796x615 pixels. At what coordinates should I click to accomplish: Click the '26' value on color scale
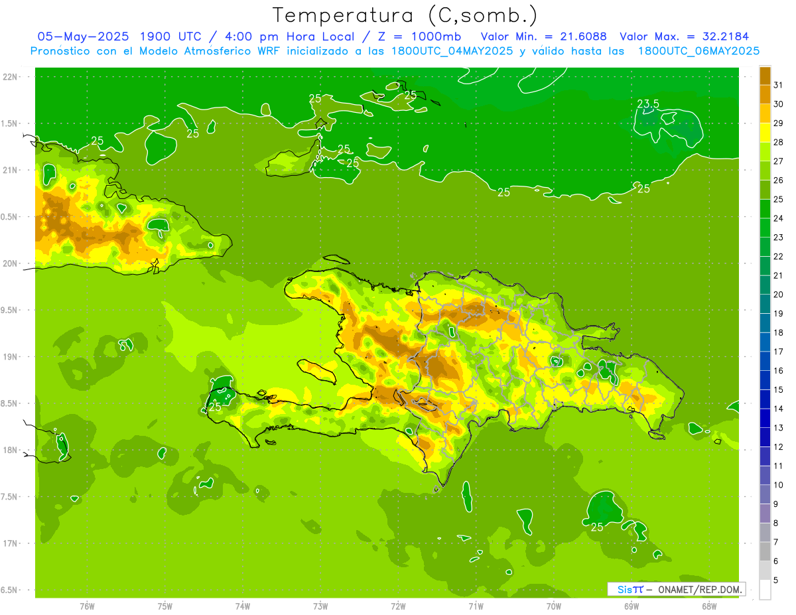click(778, 180)
